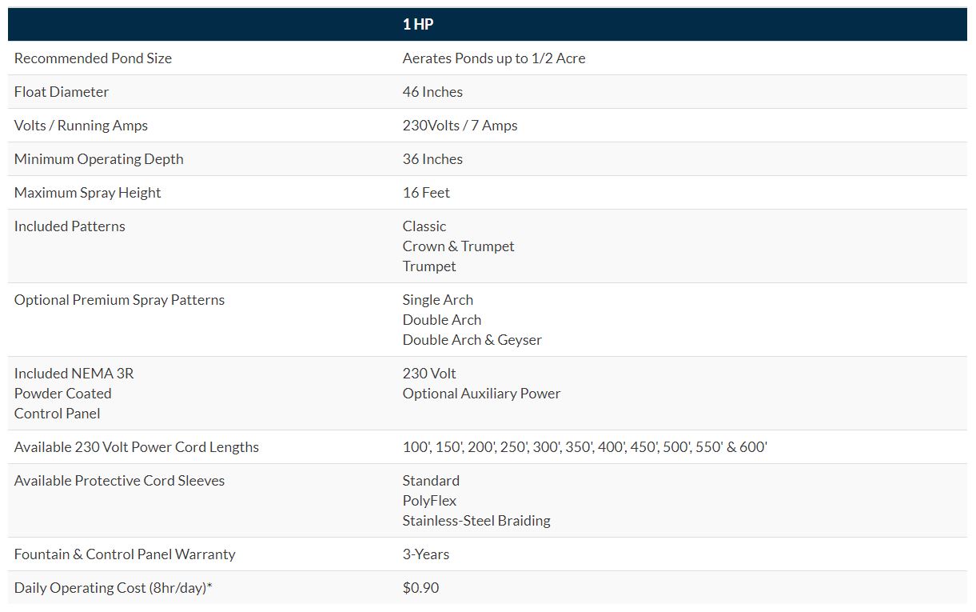Click the Single Arch pattern text
The height and width of the screenshot is (612, 976).
click(437, 300)
